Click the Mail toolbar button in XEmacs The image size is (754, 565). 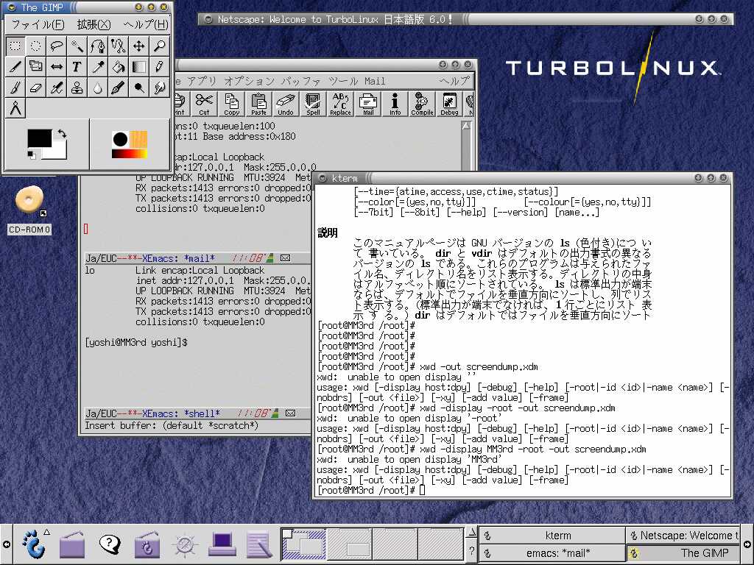pos(368,104)
